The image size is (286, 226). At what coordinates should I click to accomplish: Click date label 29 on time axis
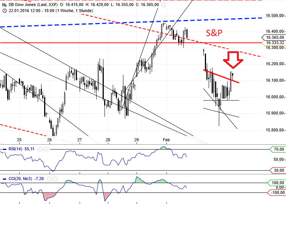click(137, 140)
